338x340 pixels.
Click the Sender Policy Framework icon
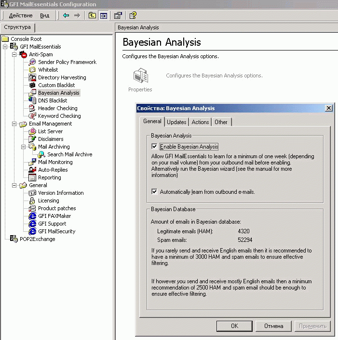tap(32, 62)
